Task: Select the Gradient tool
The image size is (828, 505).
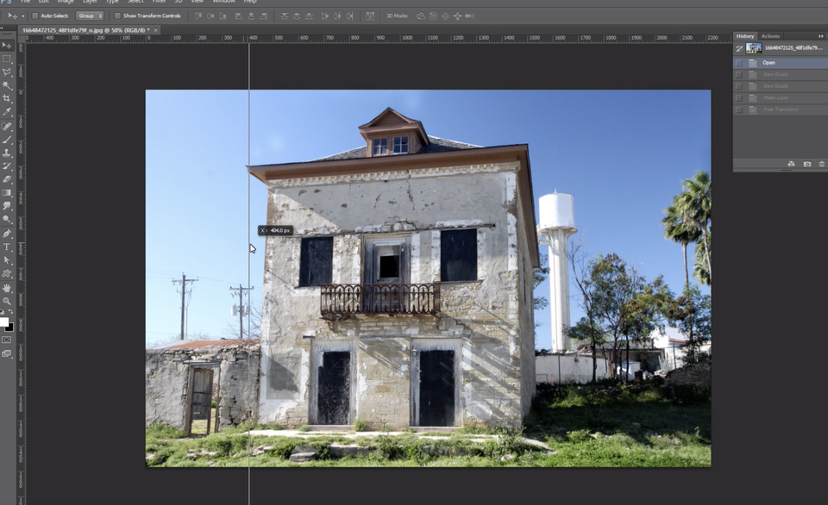Action: pos(7,193)
